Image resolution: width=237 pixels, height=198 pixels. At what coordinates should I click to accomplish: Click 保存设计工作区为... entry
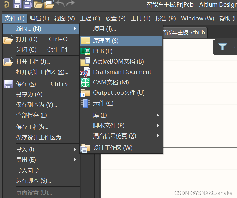[41, 137]
